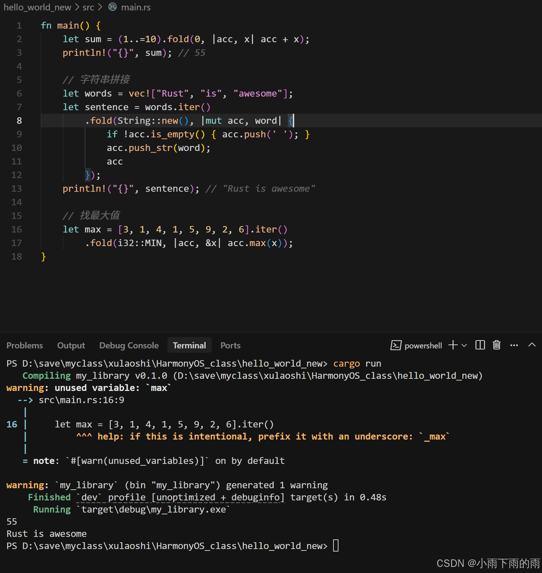Click line number 8 in gutter
542x573 pixels.
19,121
